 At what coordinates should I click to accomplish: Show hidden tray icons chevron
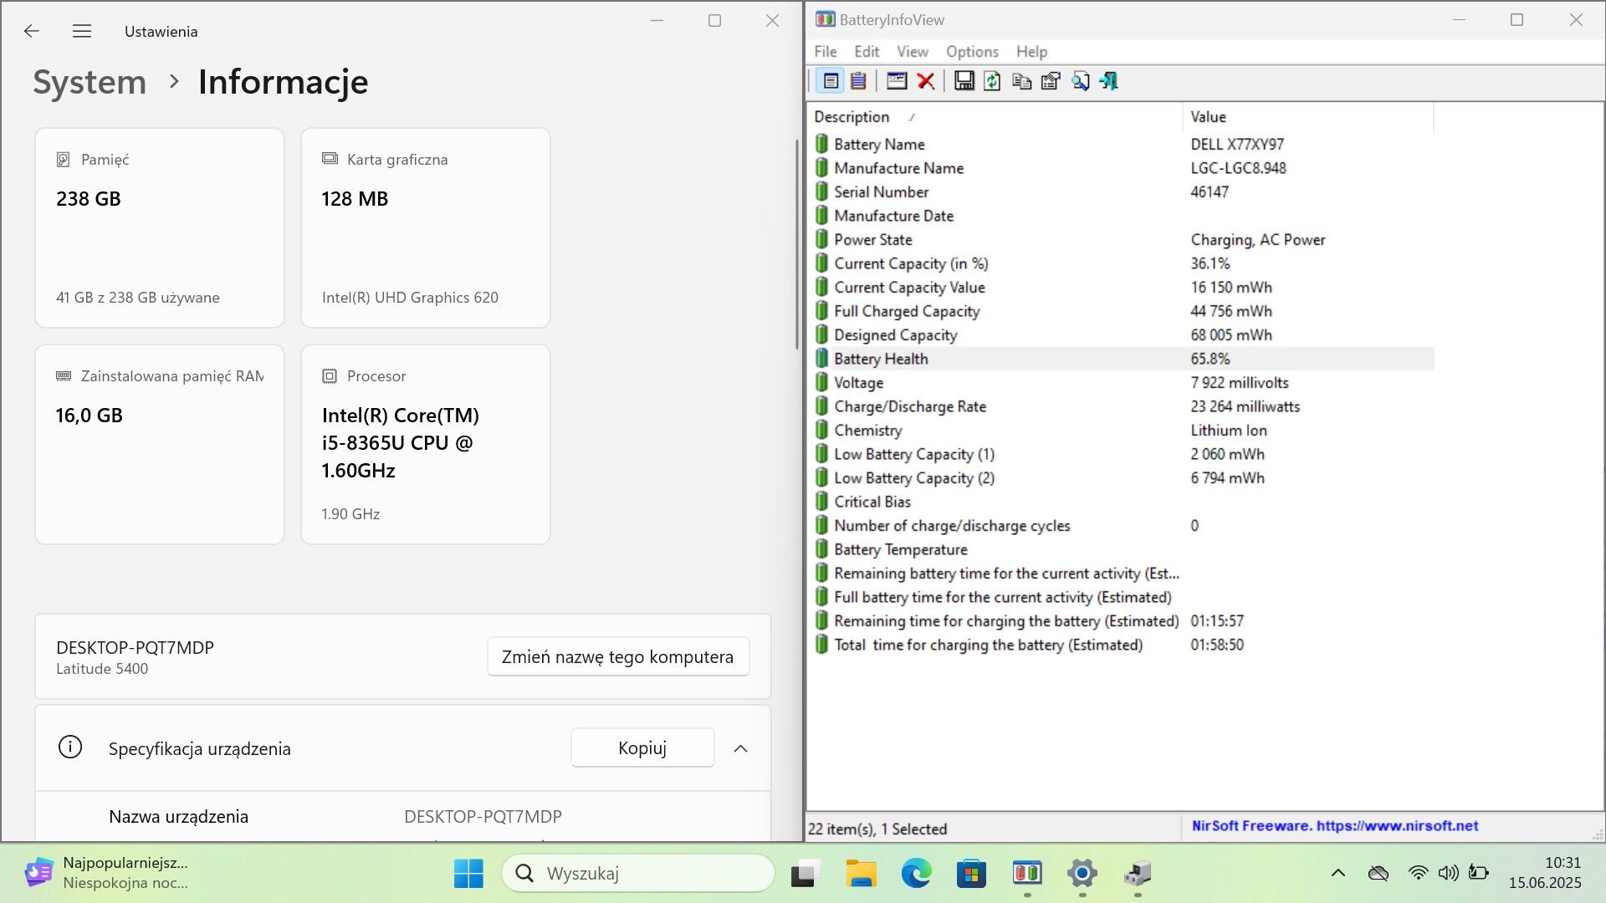1338,873
